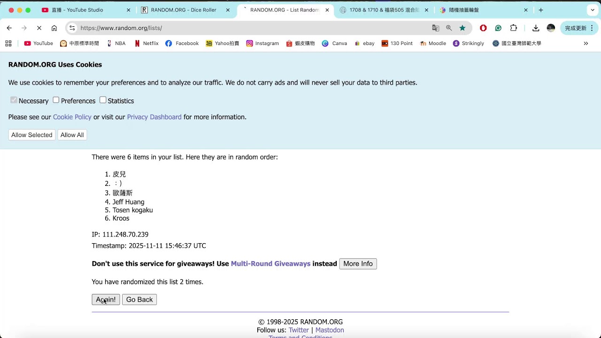Open the Chrome three-dot menu

click(x=592, y=28)
